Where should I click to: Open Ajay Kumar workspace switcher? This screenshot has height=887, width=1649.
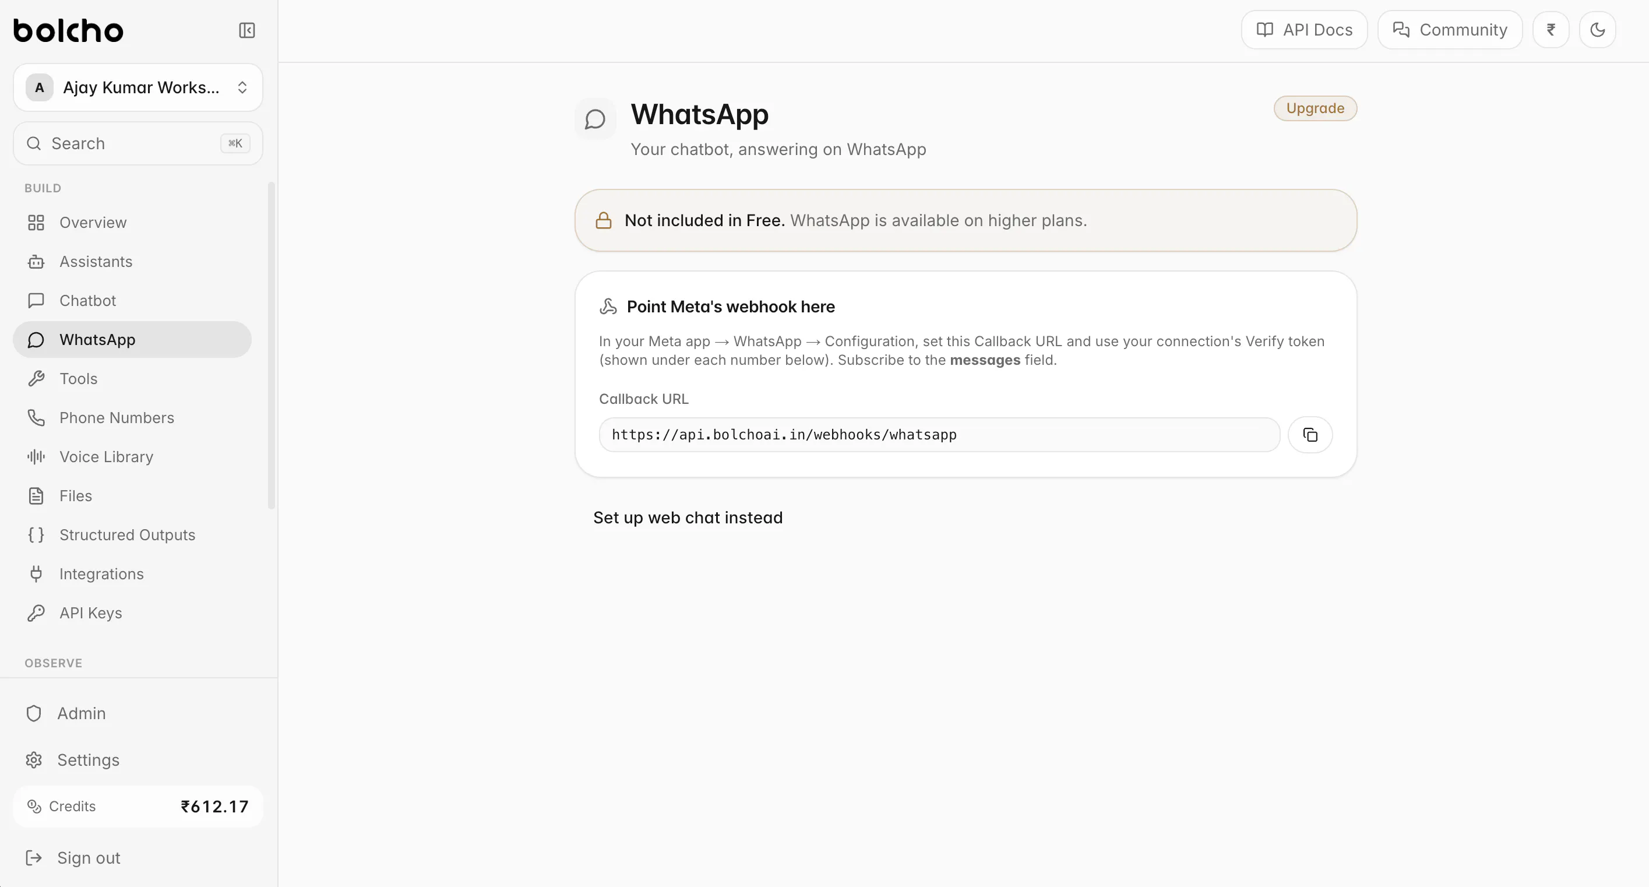pos(138,87)
